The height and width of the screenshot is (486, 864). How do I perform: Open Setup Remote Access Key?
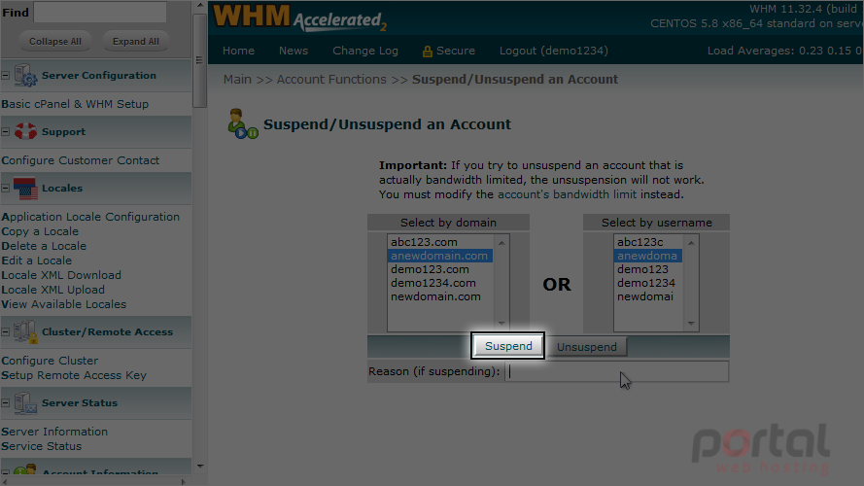pos(74,375)
